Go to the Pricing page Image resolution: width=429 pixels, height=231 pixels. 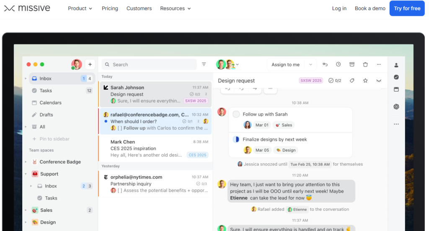click(x=110, y=8)
